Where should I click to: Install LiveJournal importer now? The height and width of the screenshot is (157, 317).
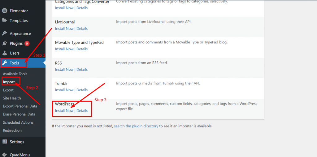point(64,29)
